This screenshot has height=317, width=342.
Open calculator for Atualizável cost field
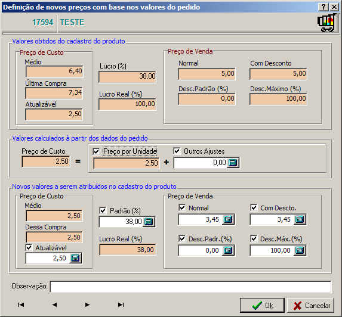(75, 258)
